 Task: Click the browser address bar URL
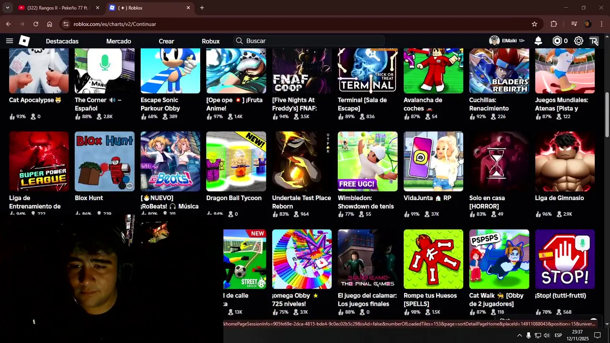pos(115,24)
